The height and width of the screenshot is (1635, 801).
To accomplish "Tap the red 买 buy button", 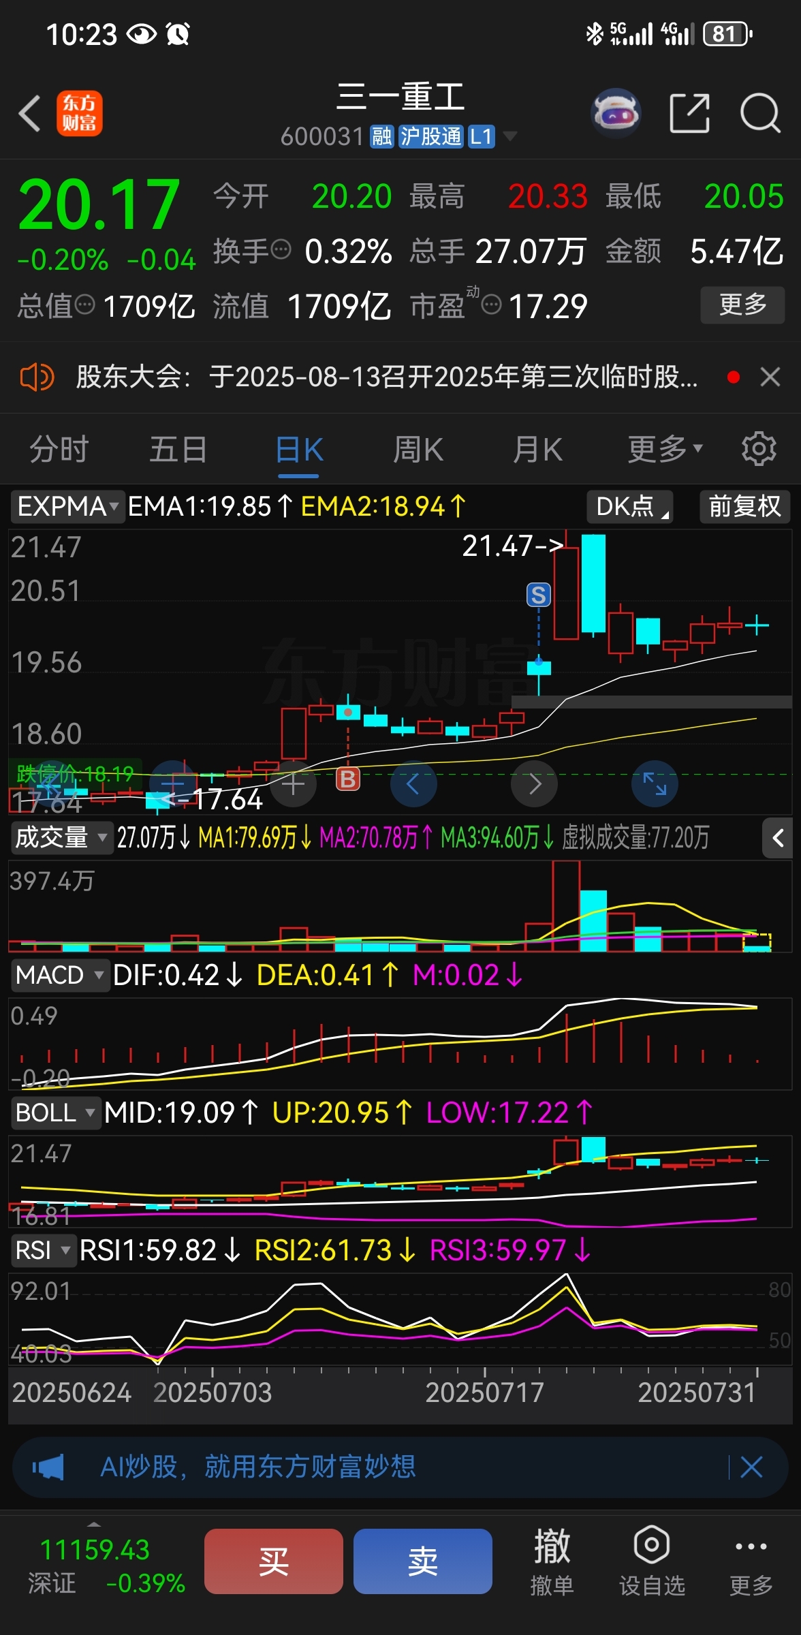I will point(274,1561).
